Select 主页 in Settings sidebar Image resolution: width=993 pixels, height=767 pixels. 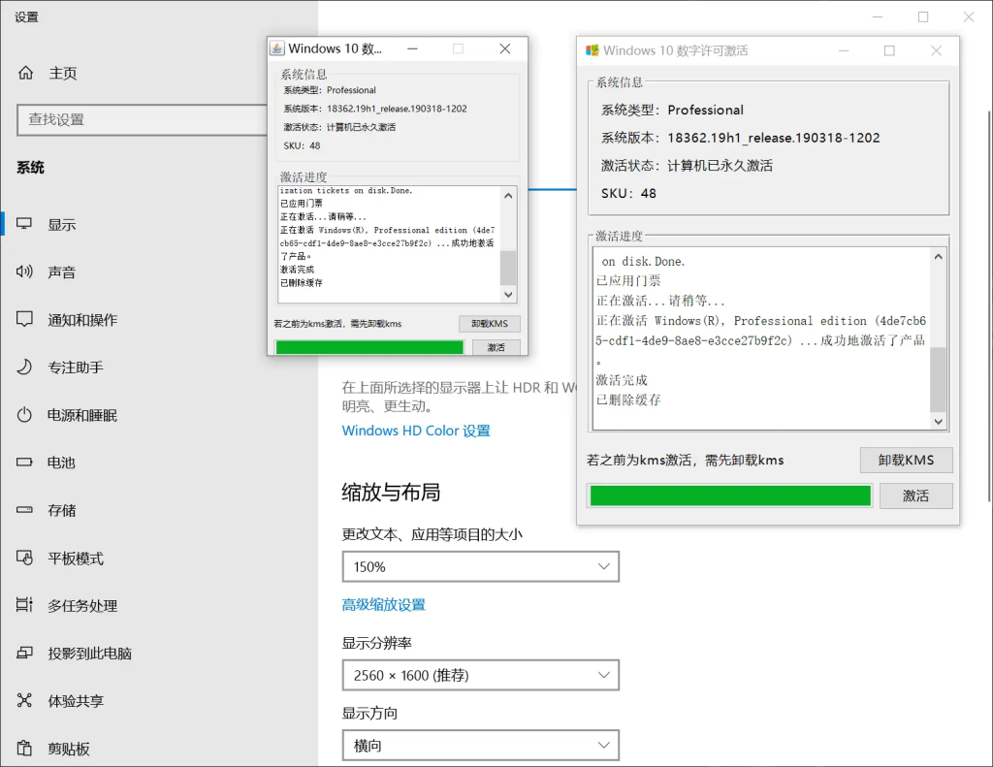click(x=63, y=74)
